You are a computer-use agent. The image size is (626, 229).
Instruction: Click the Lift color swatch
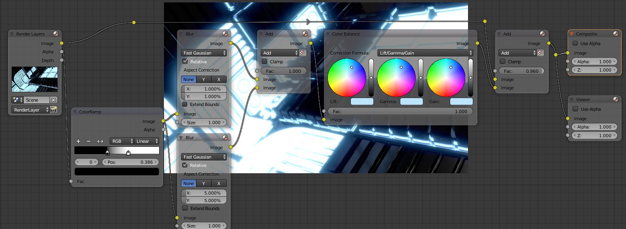tap(362, 102)
